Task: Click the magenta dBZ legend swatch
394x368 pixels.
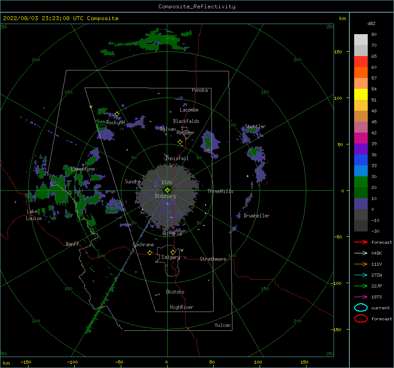Action: [x=361, y=138]
